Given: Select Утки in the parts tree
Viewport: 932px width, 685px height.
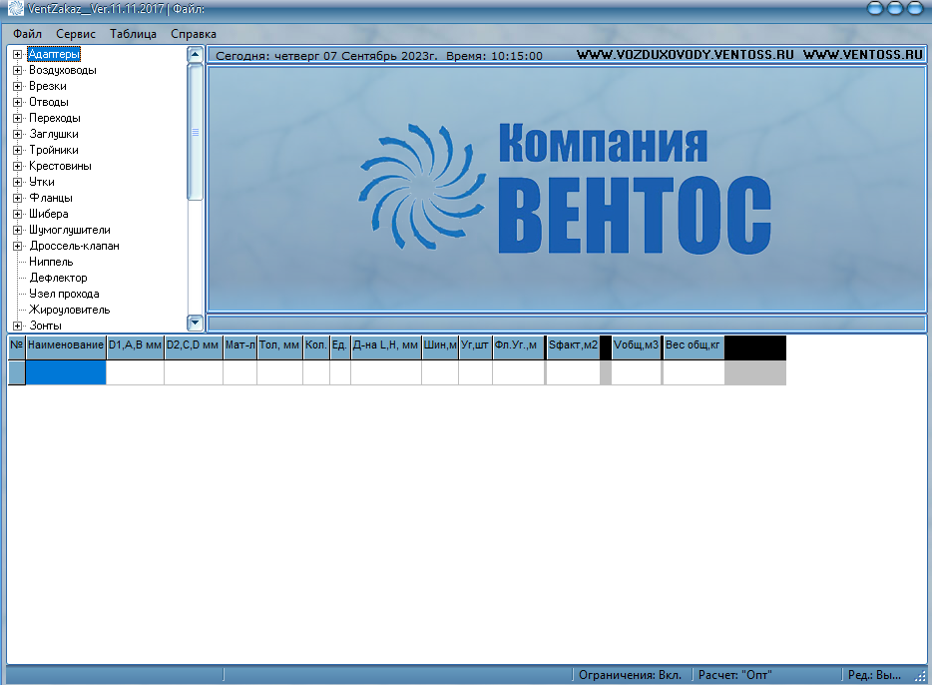Looking at the screenshot, I should [x=42, y=183].
